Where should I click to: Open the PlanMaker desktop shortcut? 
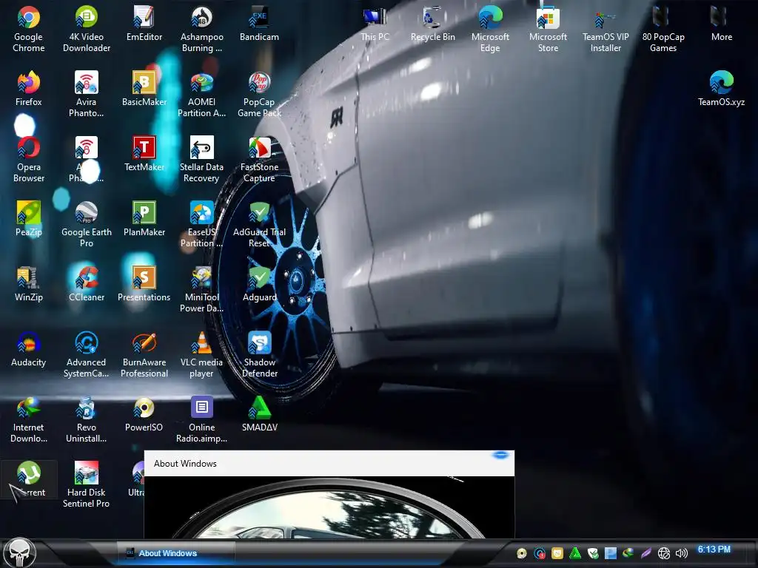pyautogui.click(x=144, y=219)
